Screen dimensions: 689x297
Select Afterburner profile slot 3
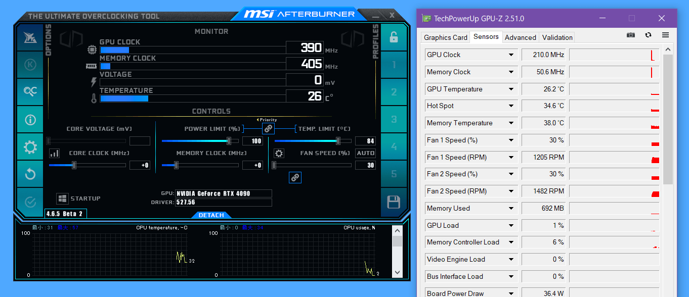[394, 120]
